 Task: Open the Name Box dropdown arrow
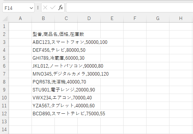coord(31,8)
